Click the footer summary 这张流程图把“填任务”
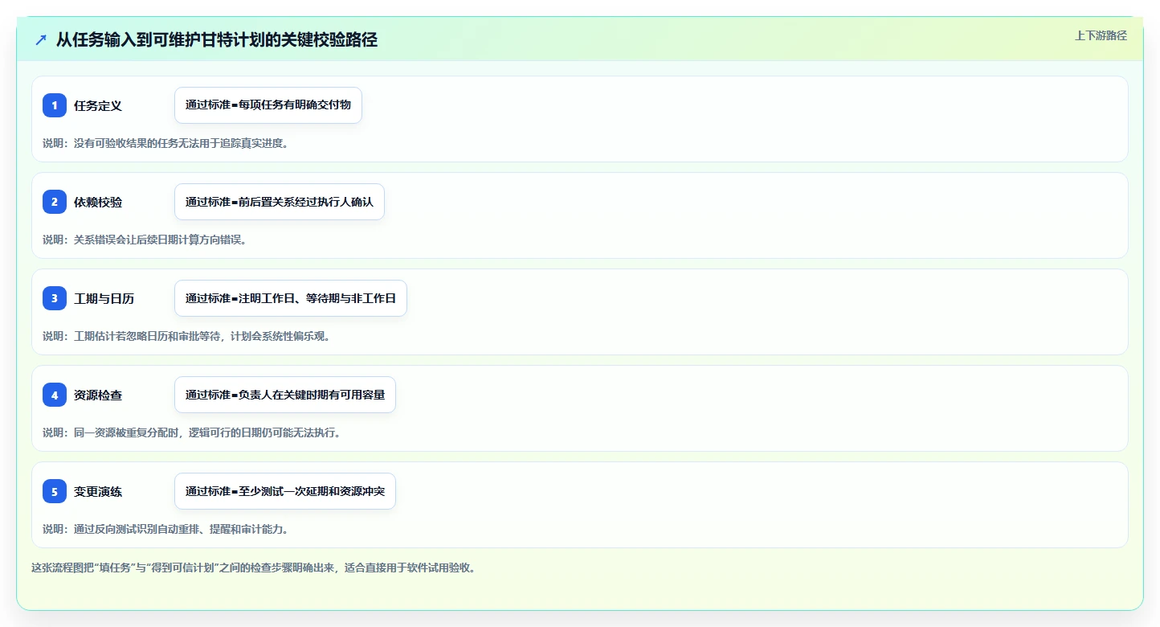The width and height of the screenshot is (1160, 627). pos(254,568)
